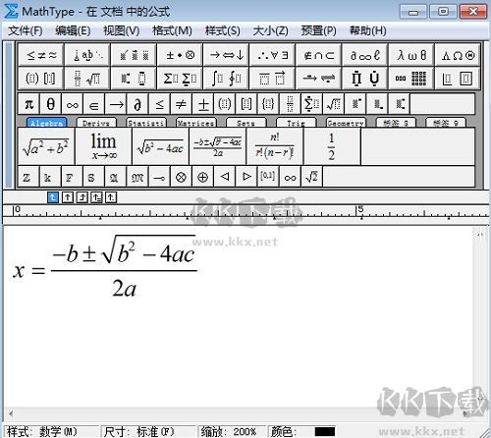491x438 pixels.
Task: Click the 样式: 数学 style status field
Action: click(51, 431)
